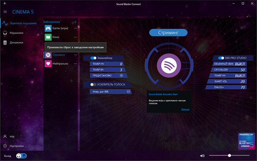Select the Стриминг purple profile icon

tap(48, 55)
